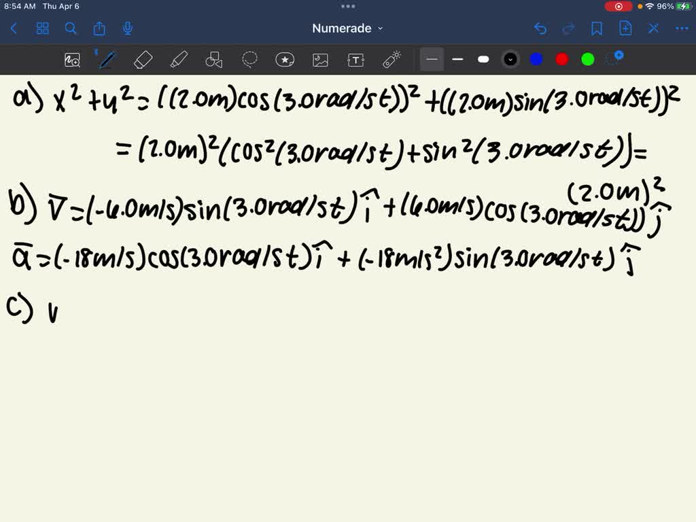Add a new page
This screenshot has width=696, height=522.
tap(626, 28)
